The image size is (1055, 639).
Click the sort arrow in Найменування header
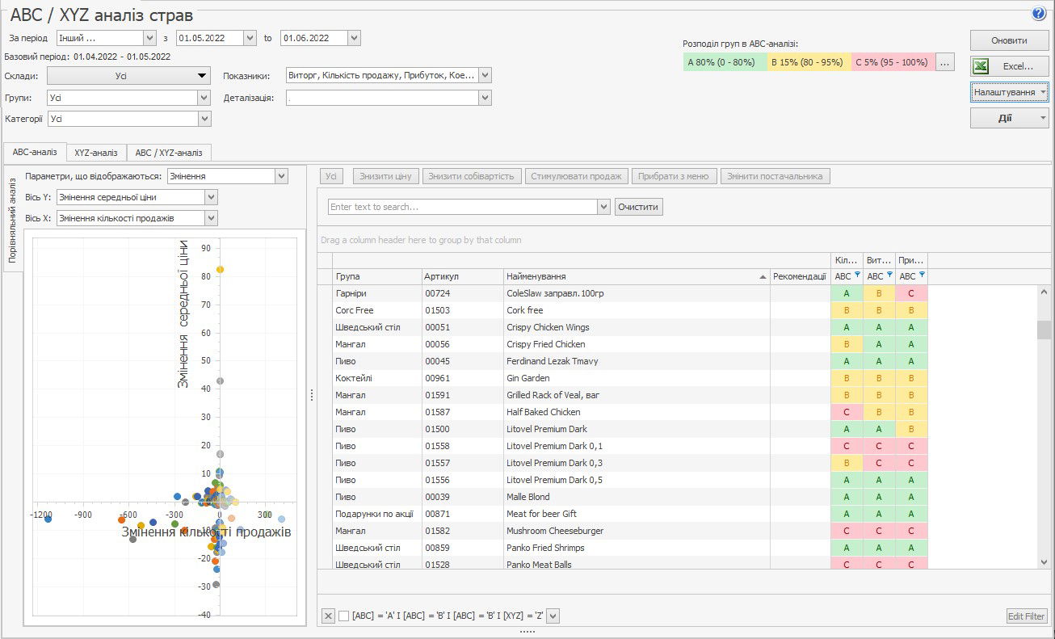pos(762,277)
